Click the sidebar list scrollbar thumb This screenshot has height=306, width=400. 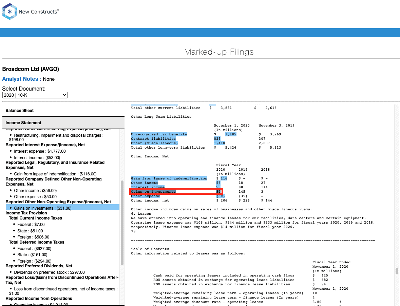[122, 223]
